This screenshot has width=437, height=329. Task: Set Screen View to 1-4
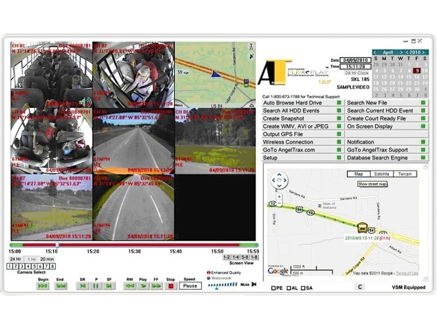tap(236, 257)
